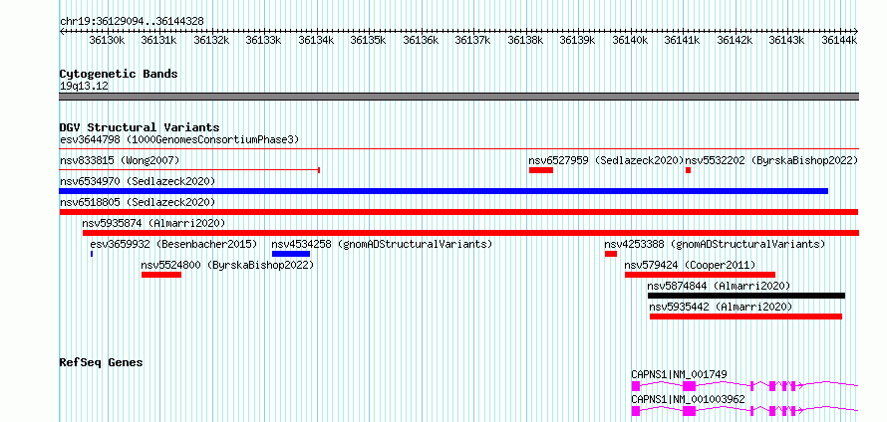Open variant nsv6534970 (Sedlazeck2020) label
The height and width of the screenshot is (422, 887).
(138, 182)
